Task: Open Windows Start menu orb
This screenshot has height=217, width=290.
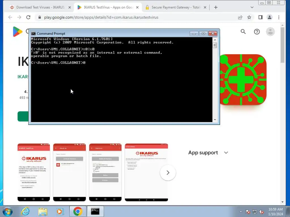Action: pos(8,211)
